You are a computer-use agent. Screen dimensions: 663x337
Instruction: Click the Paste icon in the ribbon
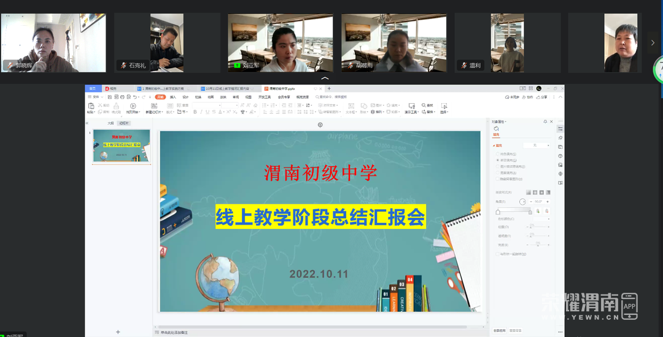91,106
